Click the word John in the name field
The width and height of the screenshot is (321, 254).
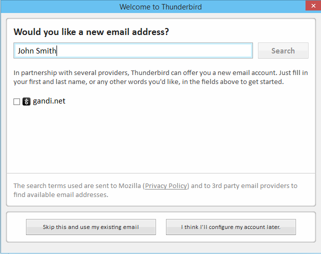pos(26,50)
